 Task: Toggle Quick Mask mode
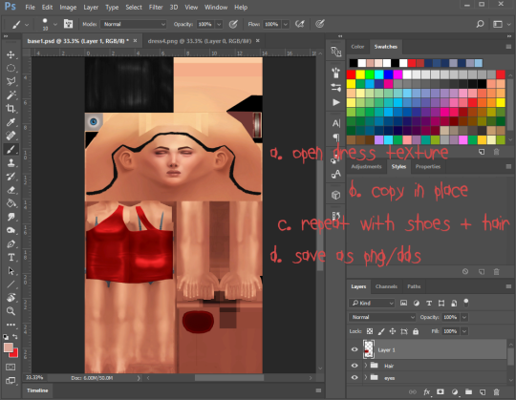[11, 367]
